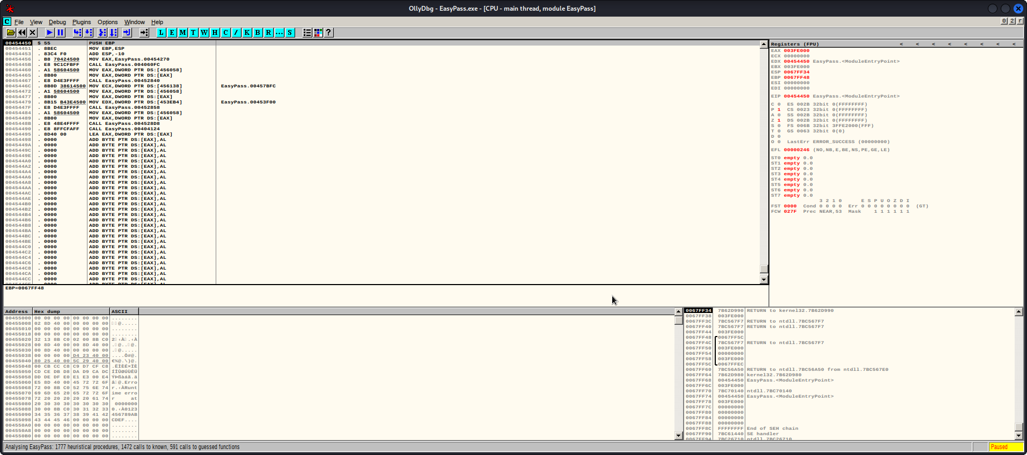
Task: Click the Paused status indicator
Action: tap(1006, 447)
